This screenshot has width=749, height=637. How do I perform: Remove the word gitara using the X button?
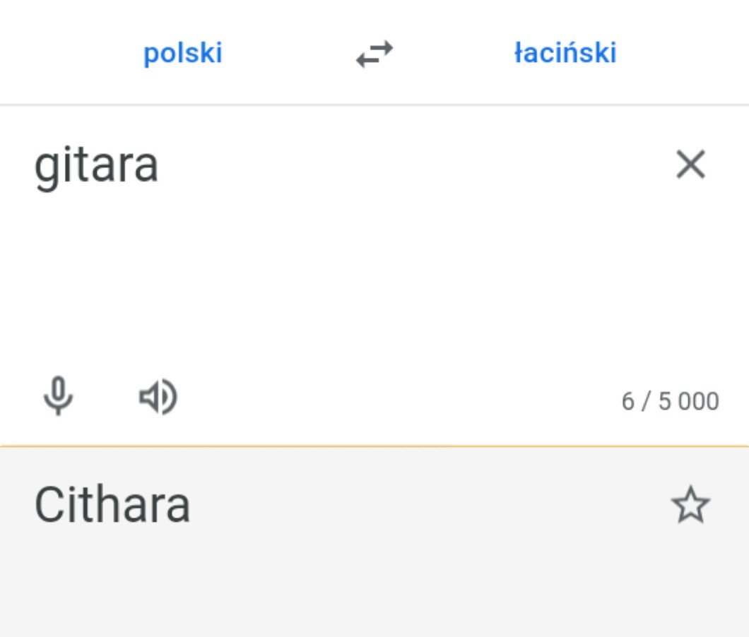click(690, 165)
